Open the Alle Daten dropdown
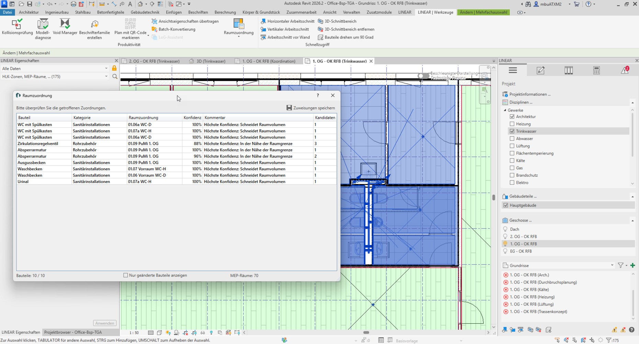The width and height of the screenshot is (639, 344). [x=55, y=68]
